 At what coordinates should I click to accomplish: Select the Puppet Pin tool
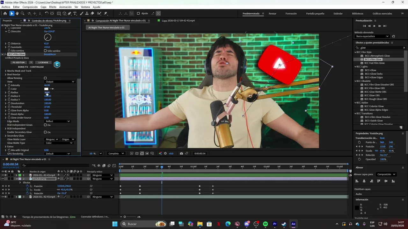click(106, 13)
